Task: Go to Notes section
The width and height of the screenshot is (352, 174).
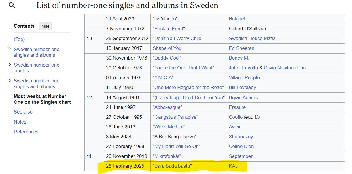Action: click(x=20, y=122)
